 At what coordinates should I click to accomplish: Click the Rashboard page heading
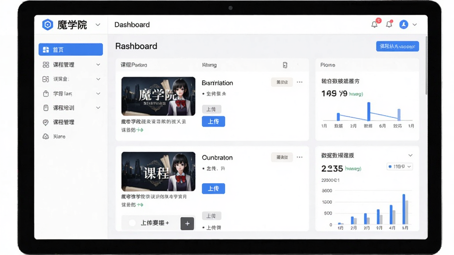[137, 46]
